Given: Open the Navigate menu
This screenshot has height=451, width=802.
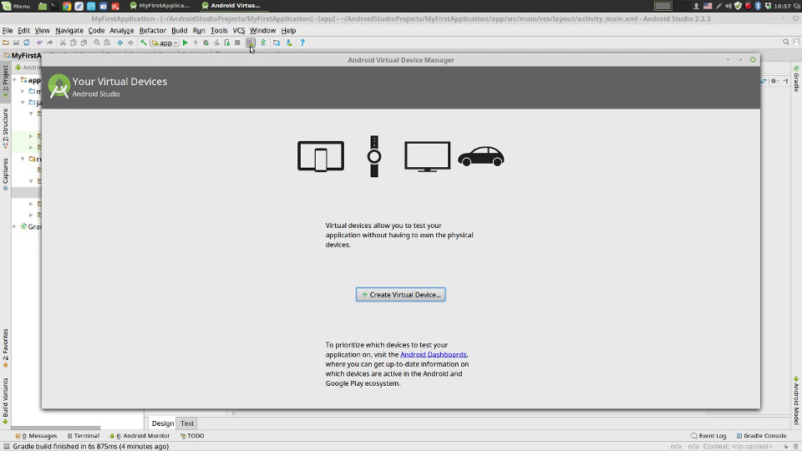Looking at the screenshot, I should pos(69,31).
